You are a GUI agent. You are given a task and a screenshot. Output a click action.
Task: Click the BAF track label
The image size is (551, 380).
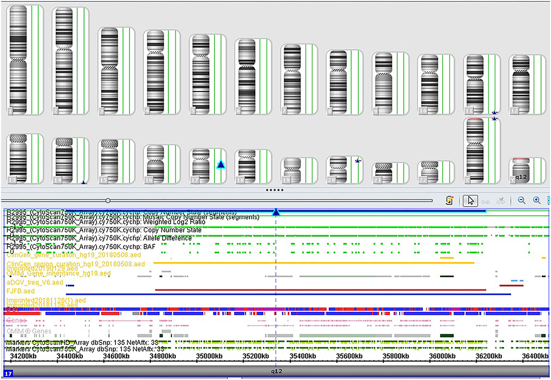click(x=81, y=246)
